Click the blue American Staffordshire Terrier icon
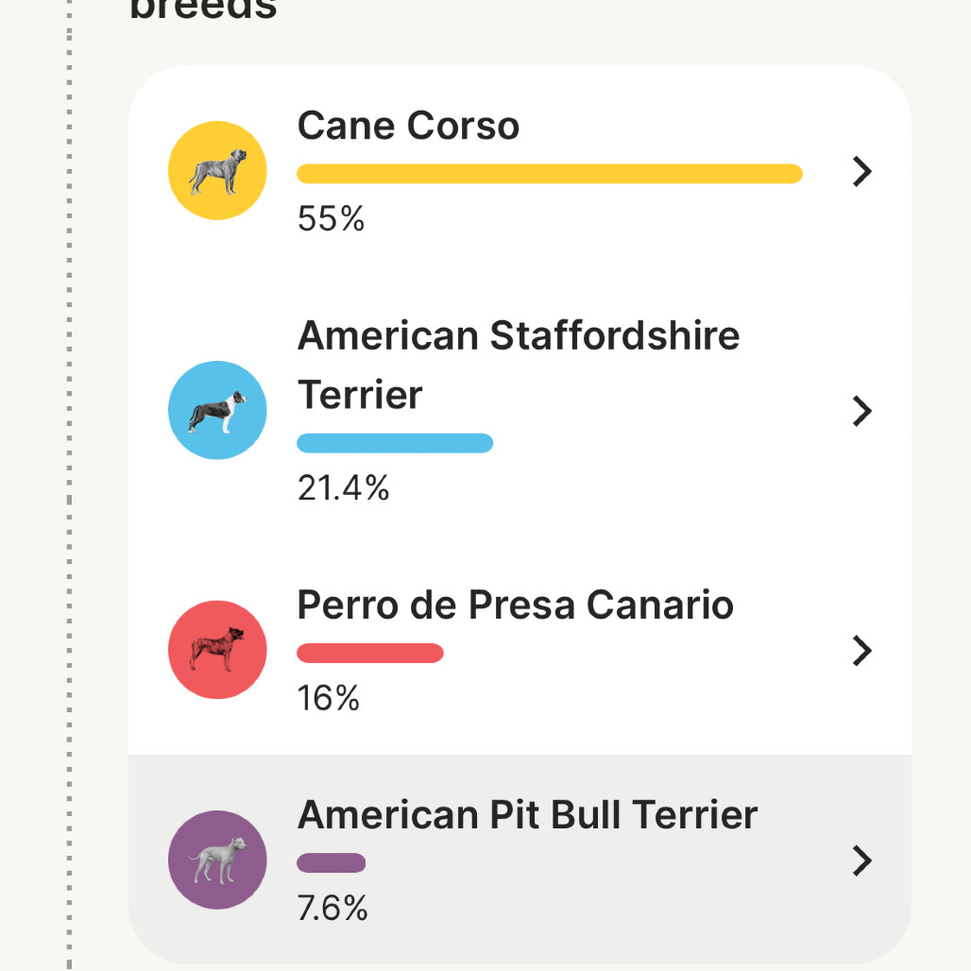Screen dimensions: 971x971 217,410
